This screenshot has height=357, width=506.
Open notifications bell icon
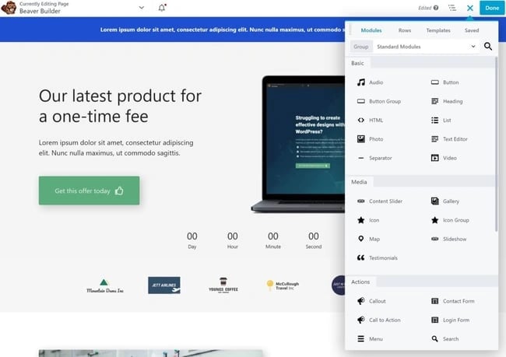point(162,8)
